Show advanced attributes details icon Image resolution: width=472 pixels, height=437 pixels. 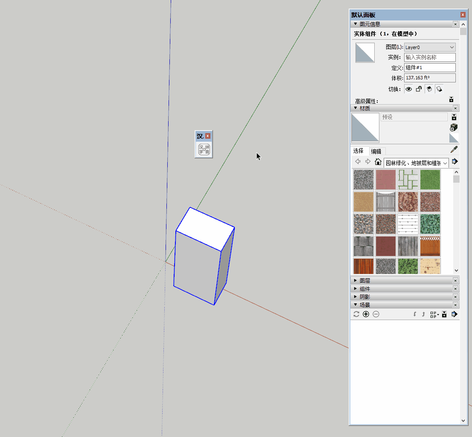[451, 99]
